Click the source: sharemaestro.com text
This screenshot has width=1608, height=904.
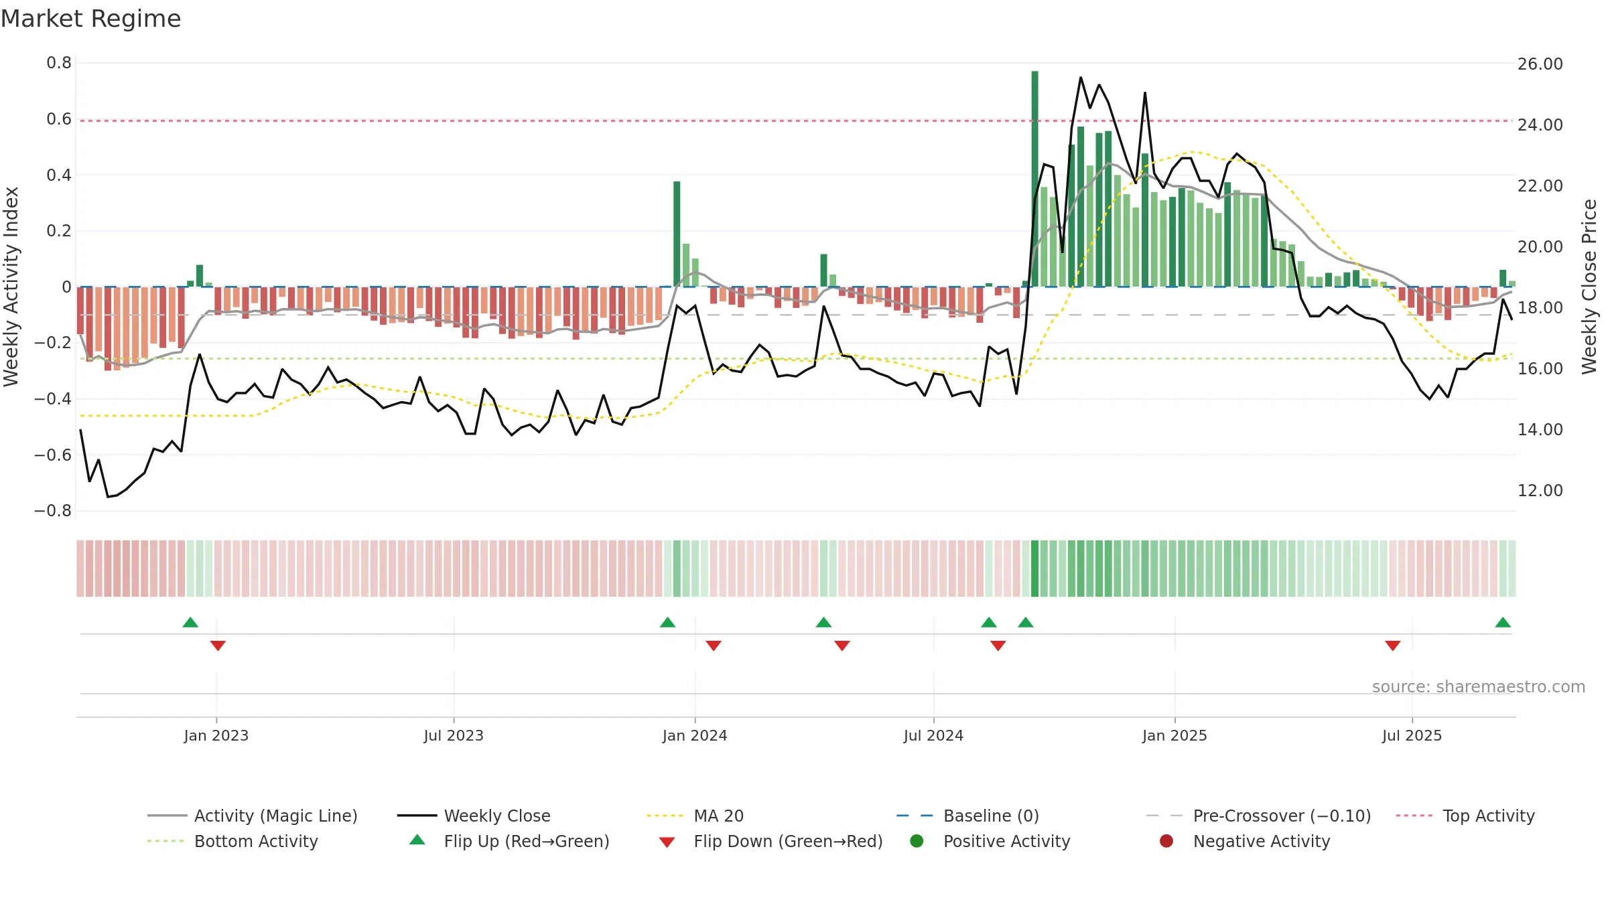point(1479,686)
